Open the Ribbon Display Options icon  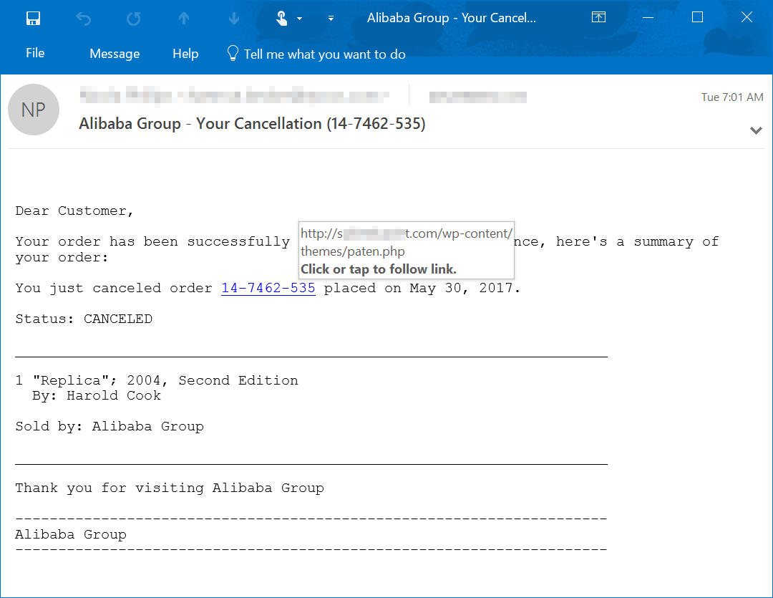[x=598, y=16]
